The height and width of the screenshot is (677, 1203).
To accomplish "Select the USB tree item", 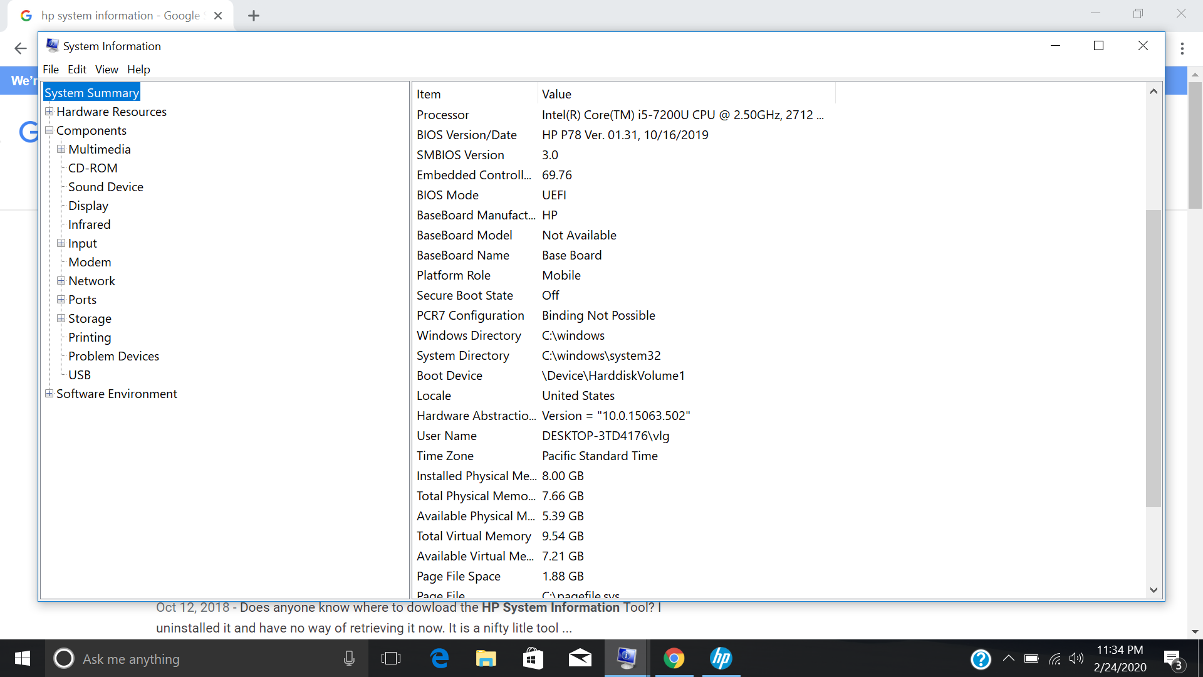I will [80, 375].
